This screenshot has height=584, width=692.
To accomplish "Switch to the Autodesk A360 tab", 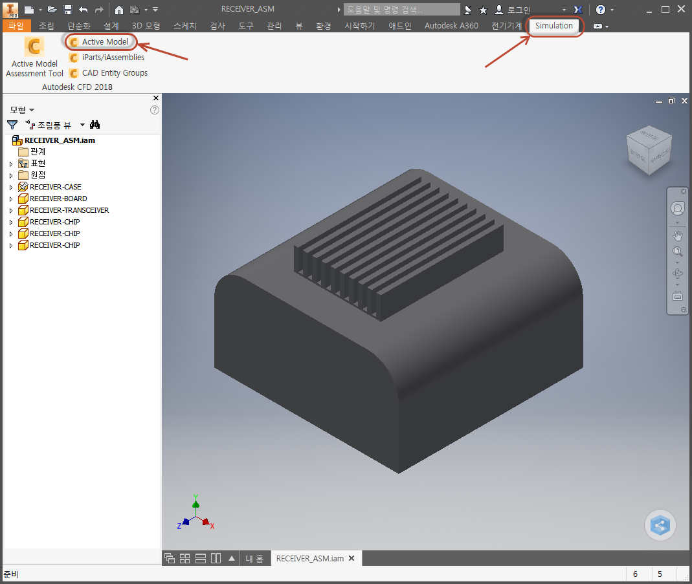I will [x=451, y=26].
